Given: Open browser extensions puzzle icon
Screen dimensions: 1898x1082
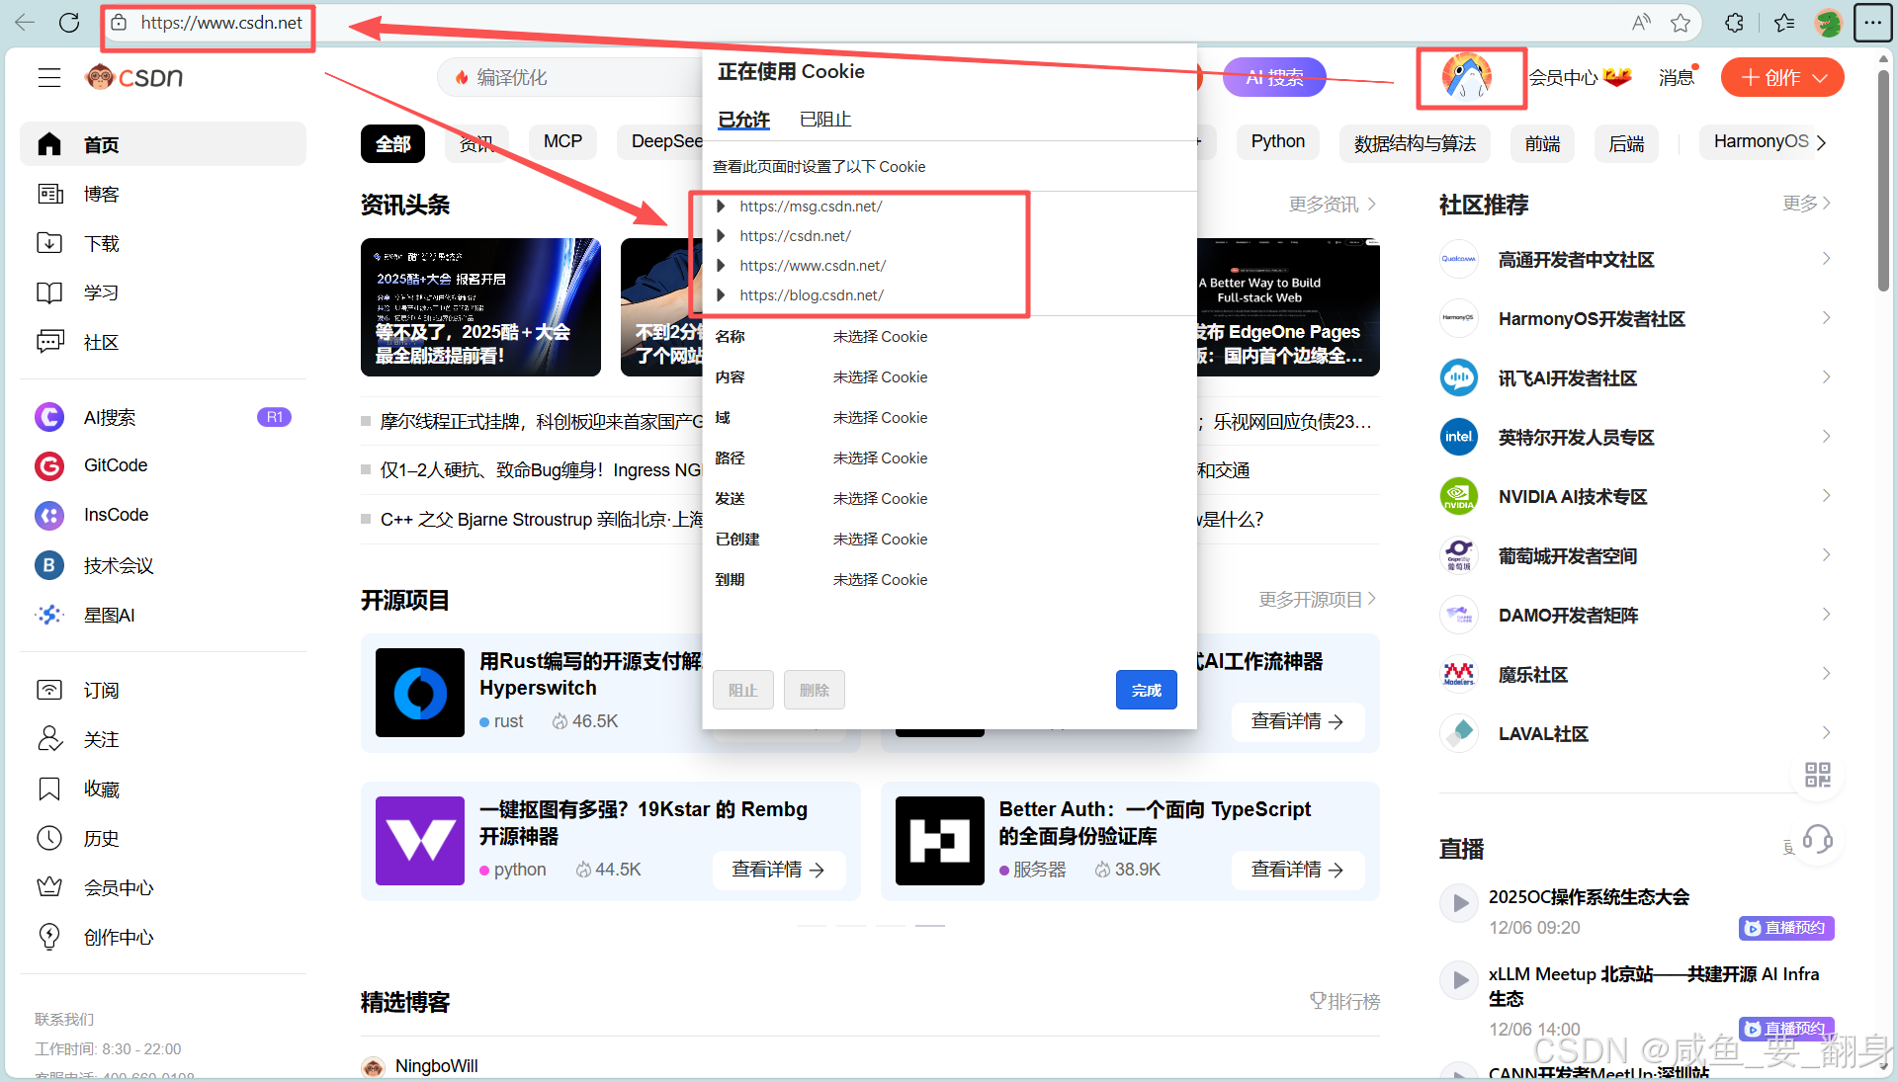Looking at the screenshot, I should pyautogui.click(x=1734, y=23).
